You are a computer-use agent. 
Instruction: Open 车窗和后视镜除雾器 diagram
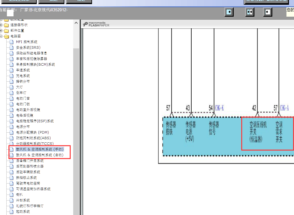pyautogui.click(x=31, y=59)
